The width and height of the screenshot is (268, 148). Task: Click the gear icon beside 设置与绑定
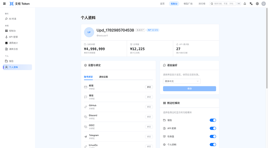[x=85, y=65]
